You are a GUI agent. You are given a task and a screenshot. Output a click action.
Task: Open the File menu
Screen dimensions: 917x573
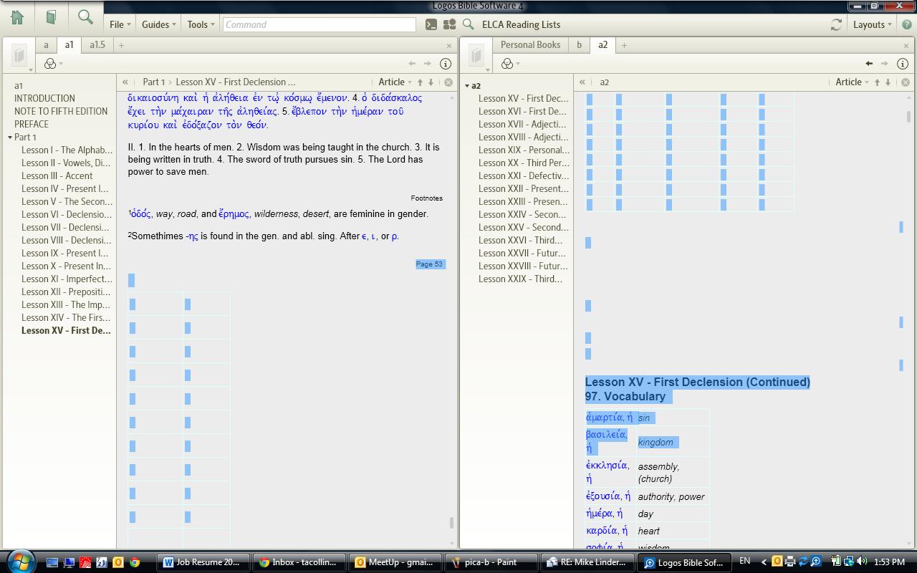pos(120,24)
